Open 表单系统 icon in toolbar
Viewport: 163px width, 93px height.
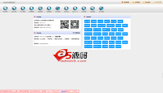pos(66,8)
